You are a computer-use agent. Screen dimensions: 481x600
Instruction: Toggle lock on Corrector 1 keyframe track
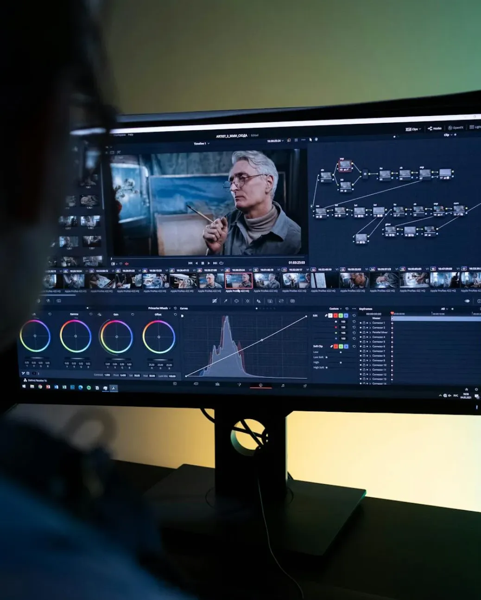point(364,323)
